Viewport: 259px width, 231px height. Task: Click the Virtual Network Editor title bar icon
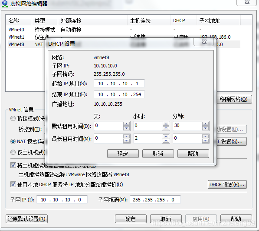(x=5, y=4)
